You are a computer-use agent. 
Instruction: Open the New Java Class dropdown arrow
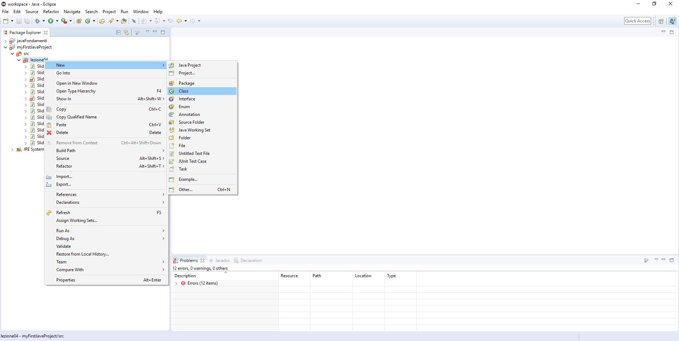[94, 21]
